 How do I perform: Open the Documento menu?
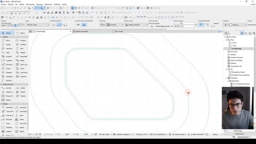pos(30,4)
